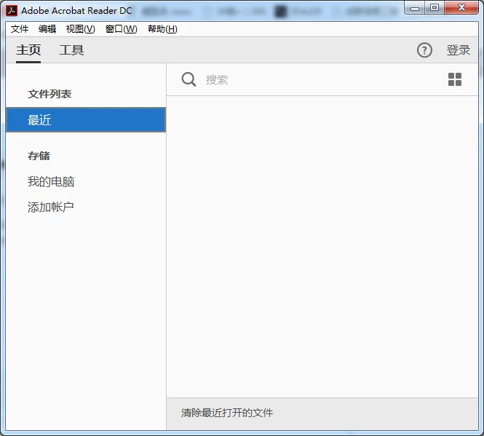Click 清除最近打开的文件 link
The height and width of the screenshot is (436, 484).
point(227,413)
